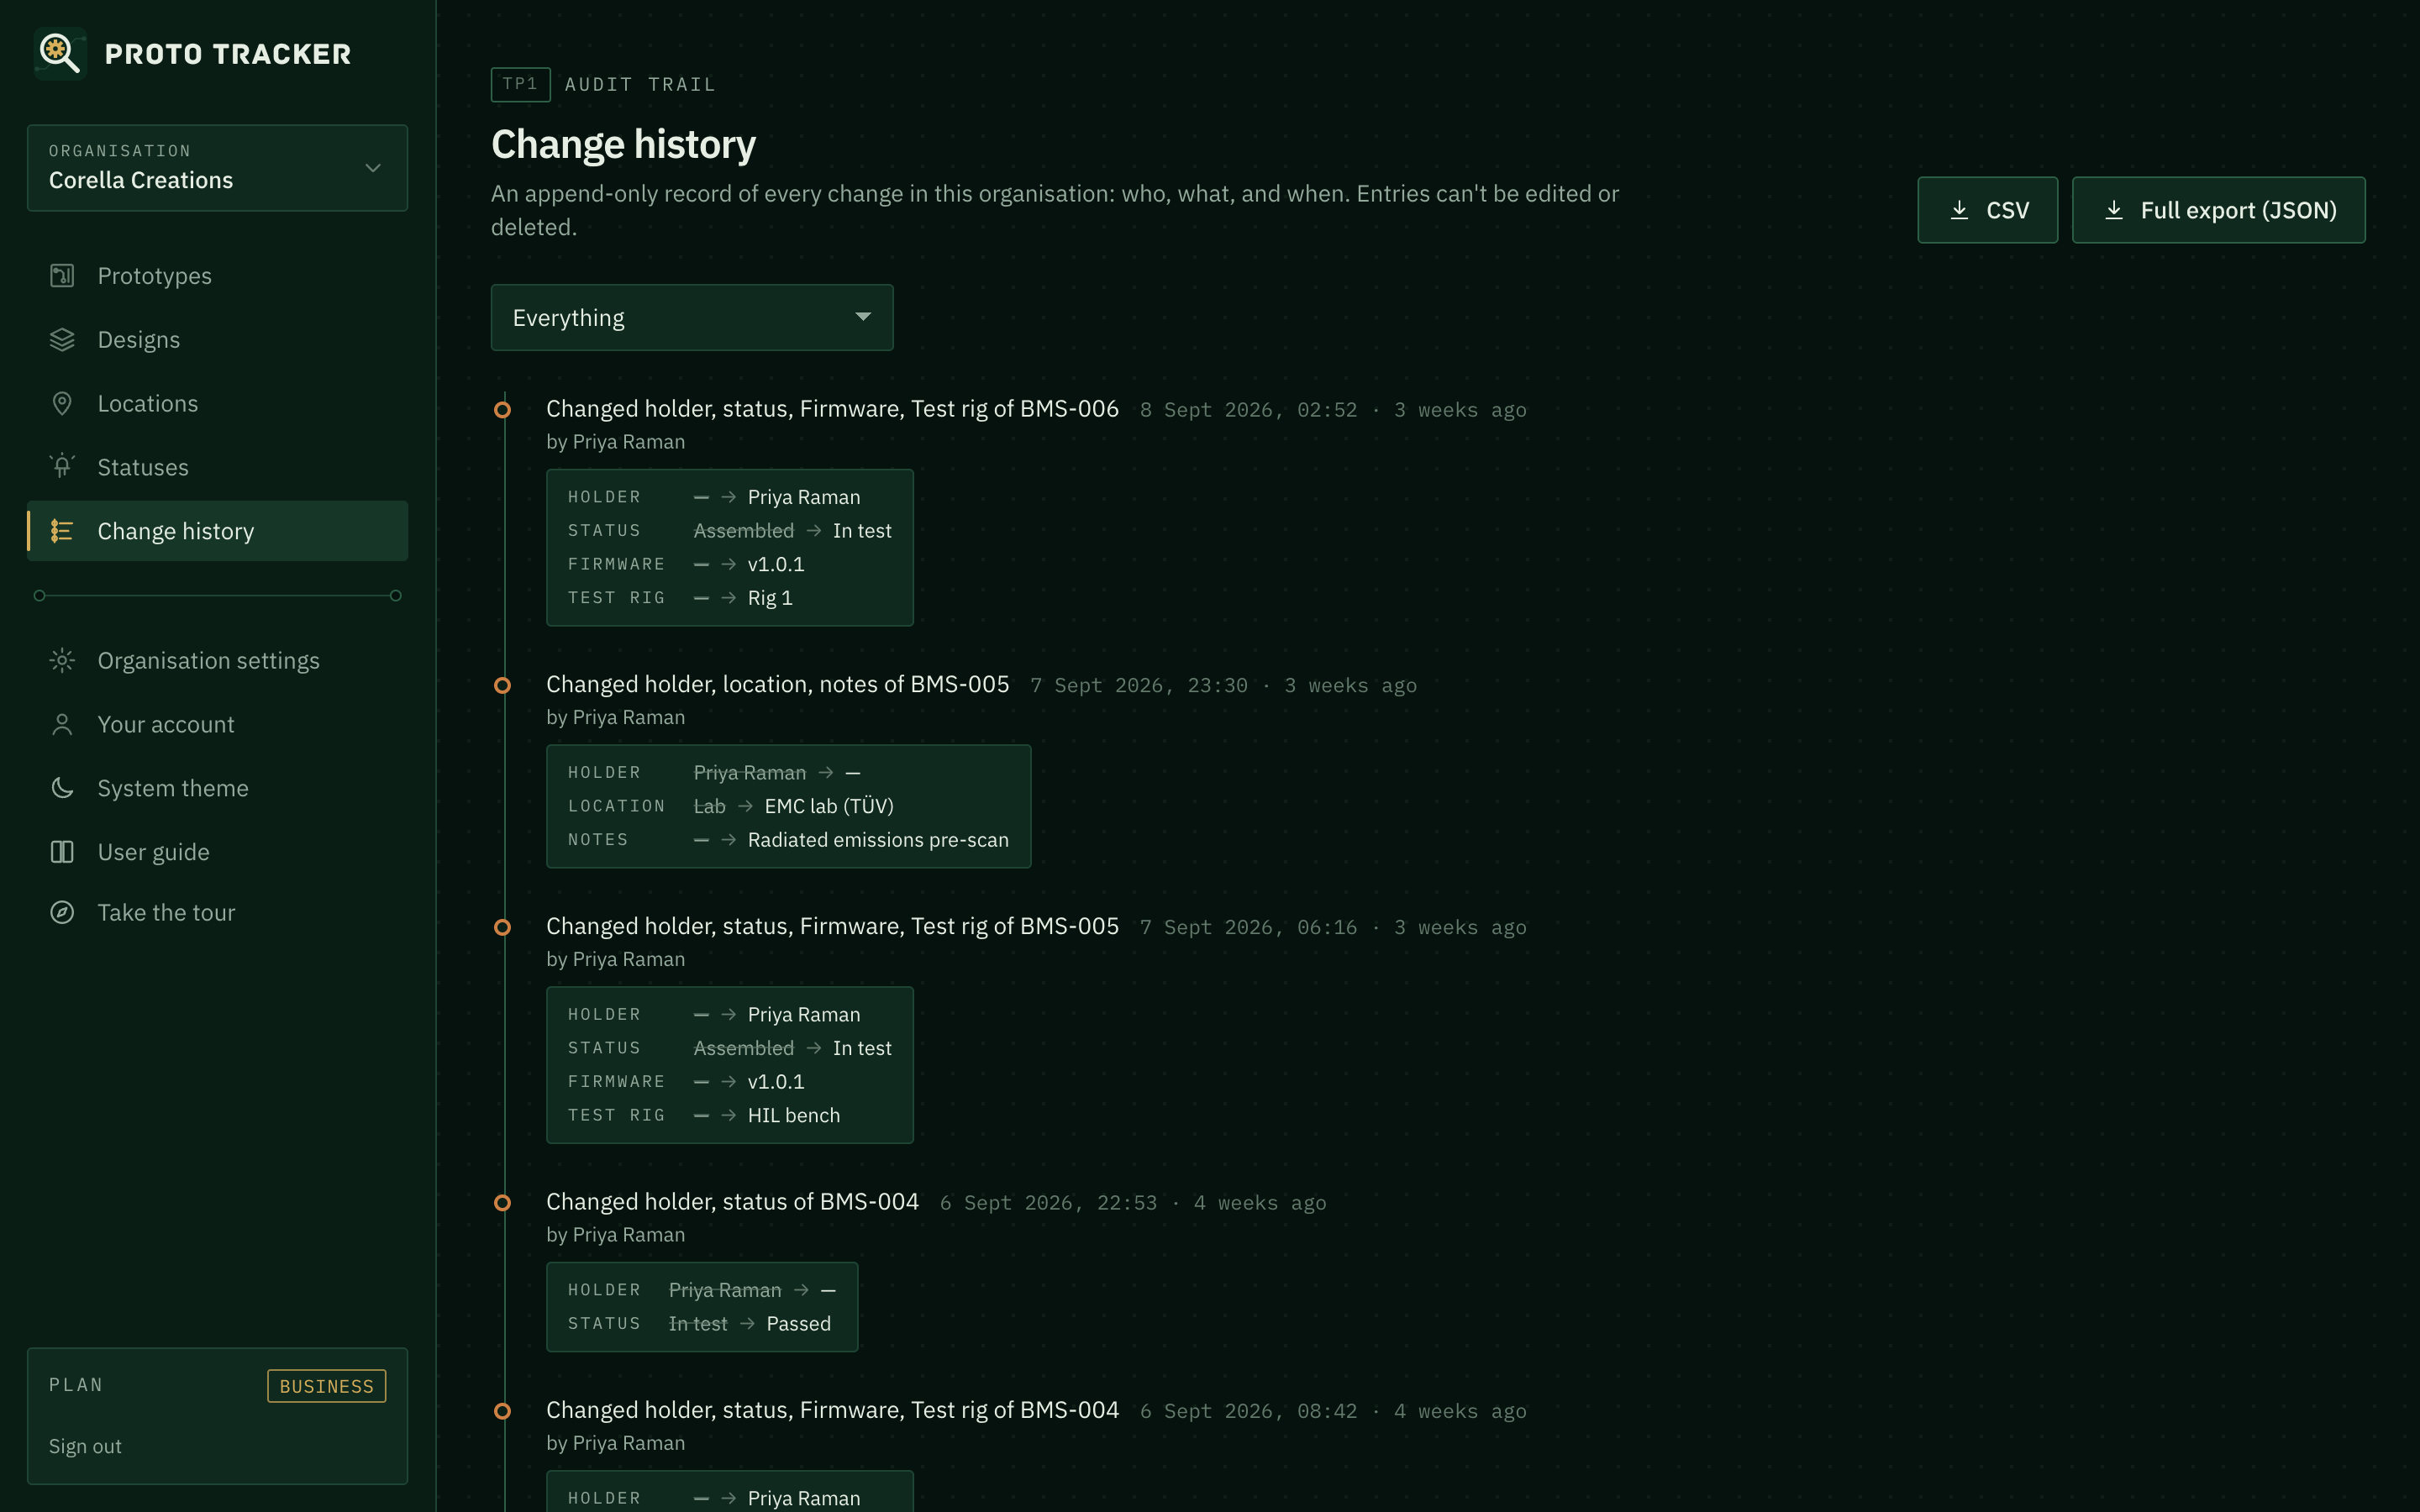Click the Your account person icon

(x=62, y=724)
